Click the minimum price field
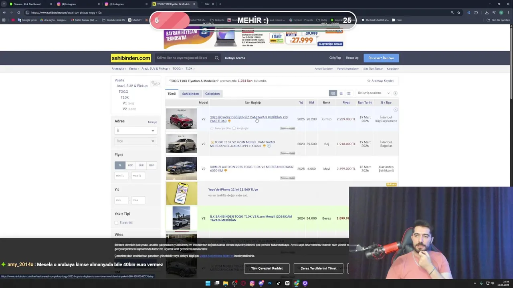513x288 pixels. (121, 176)
